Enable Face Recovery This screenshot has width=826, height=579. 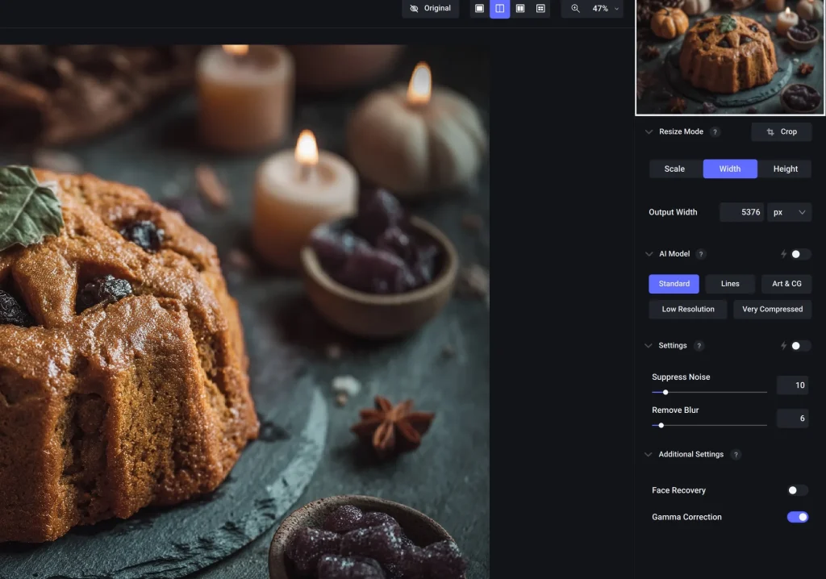797,490
